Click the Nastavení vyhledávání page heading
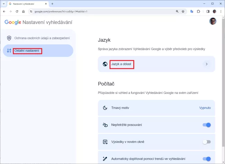The image size is (225, 164). (x=47, y=22)
